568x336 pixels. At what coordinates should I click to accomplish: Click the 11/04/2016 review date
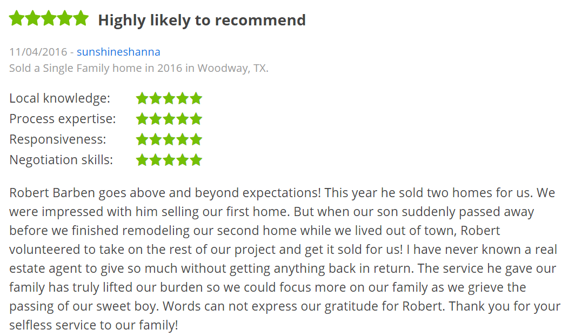coord(38,52)
